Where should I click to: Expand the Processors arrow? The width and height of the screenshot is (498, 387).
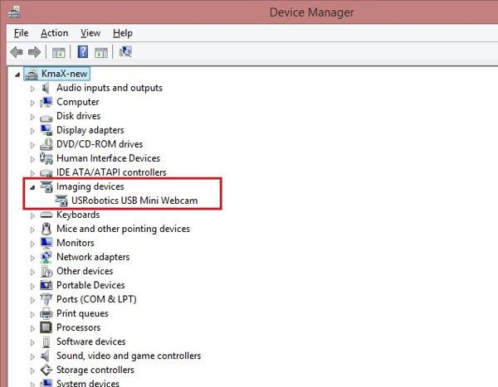click(32, 329)
